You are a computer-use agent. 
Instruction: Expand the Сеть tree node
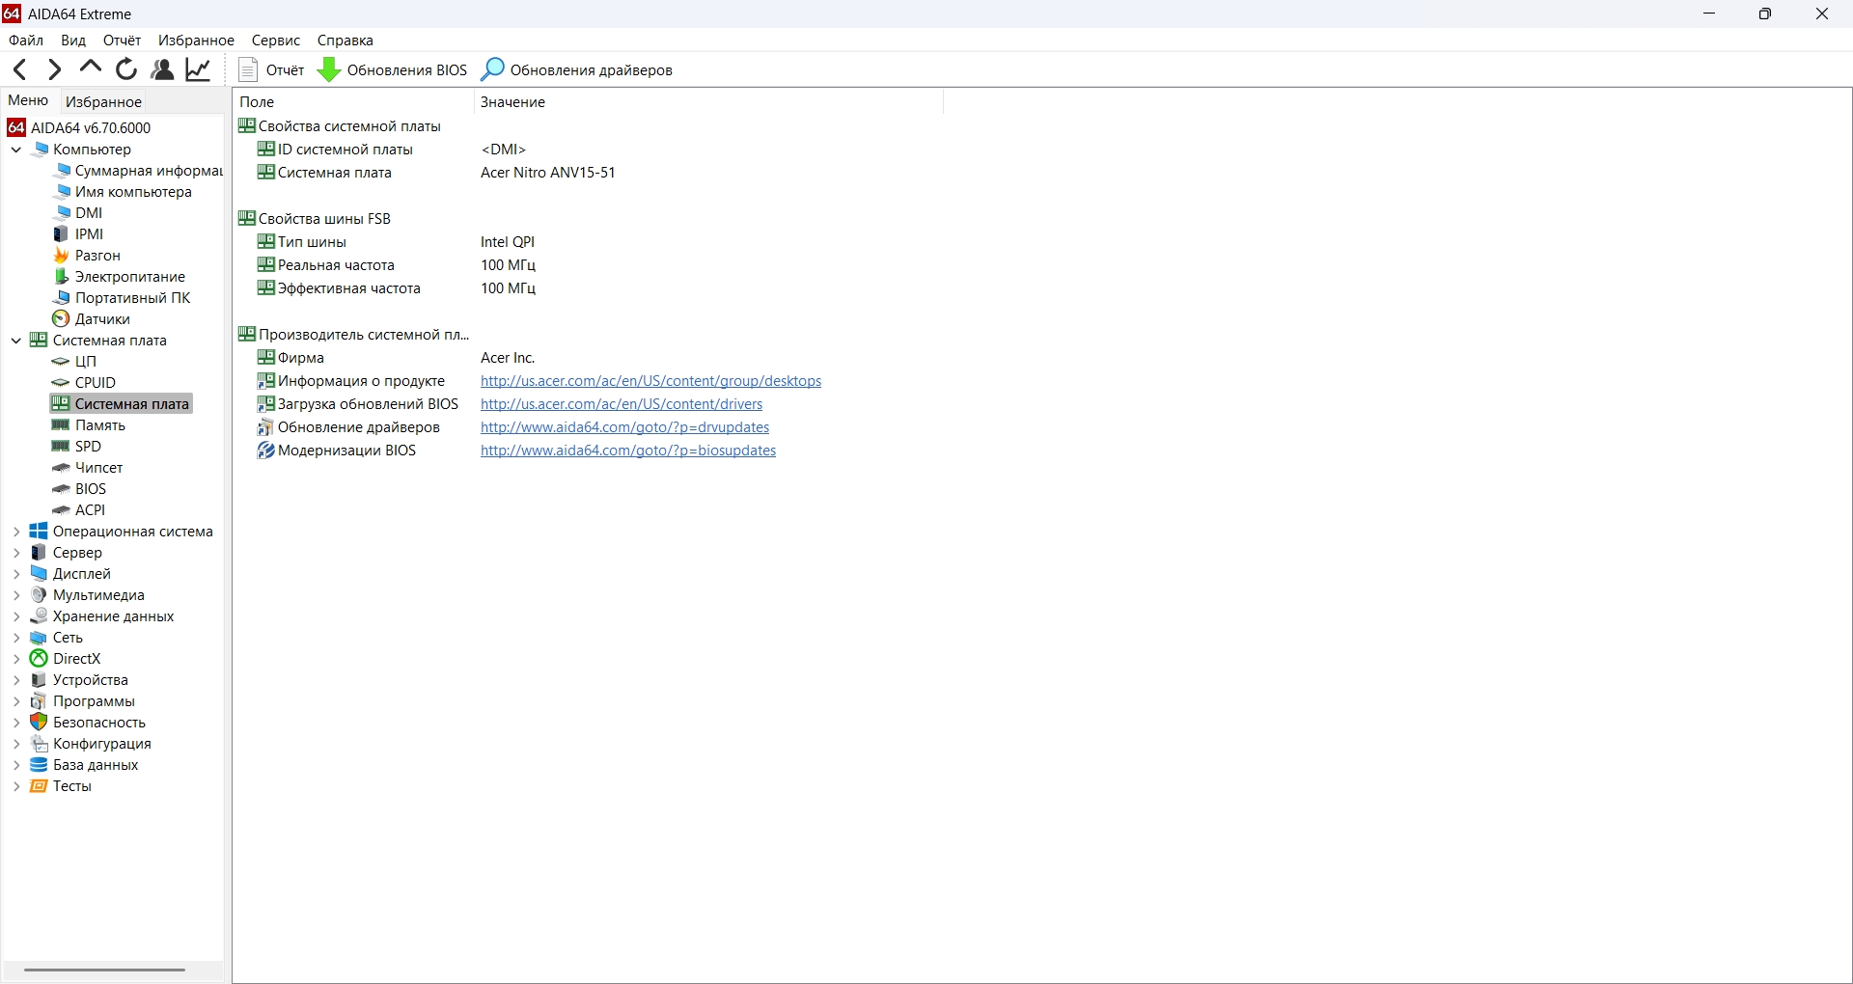click(x=16, y=638)
